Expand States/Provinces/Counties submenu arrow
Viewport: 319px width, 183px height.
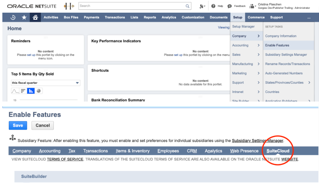pyautogui.click(x=309, y=83)
